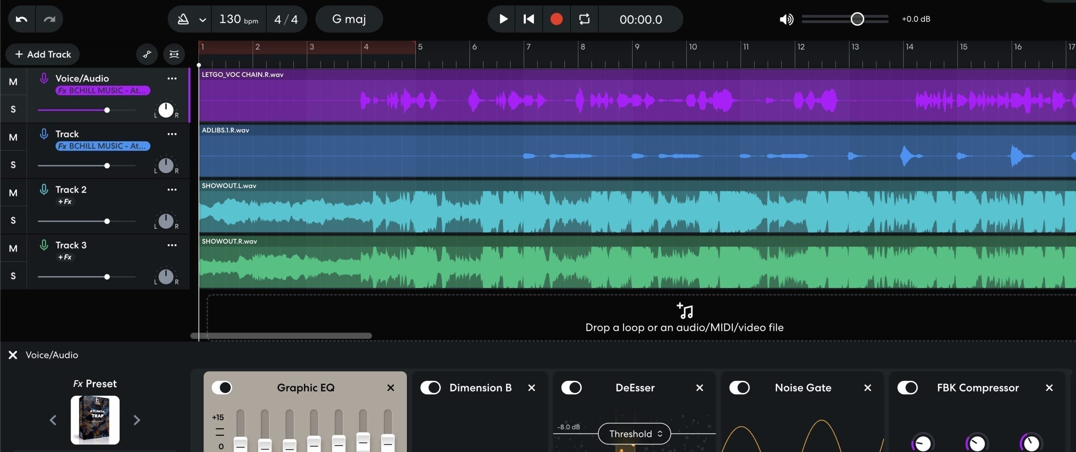Click the undo arrow icon
1076x452 pixels.
pyautogui.click(x=21, y=19)
